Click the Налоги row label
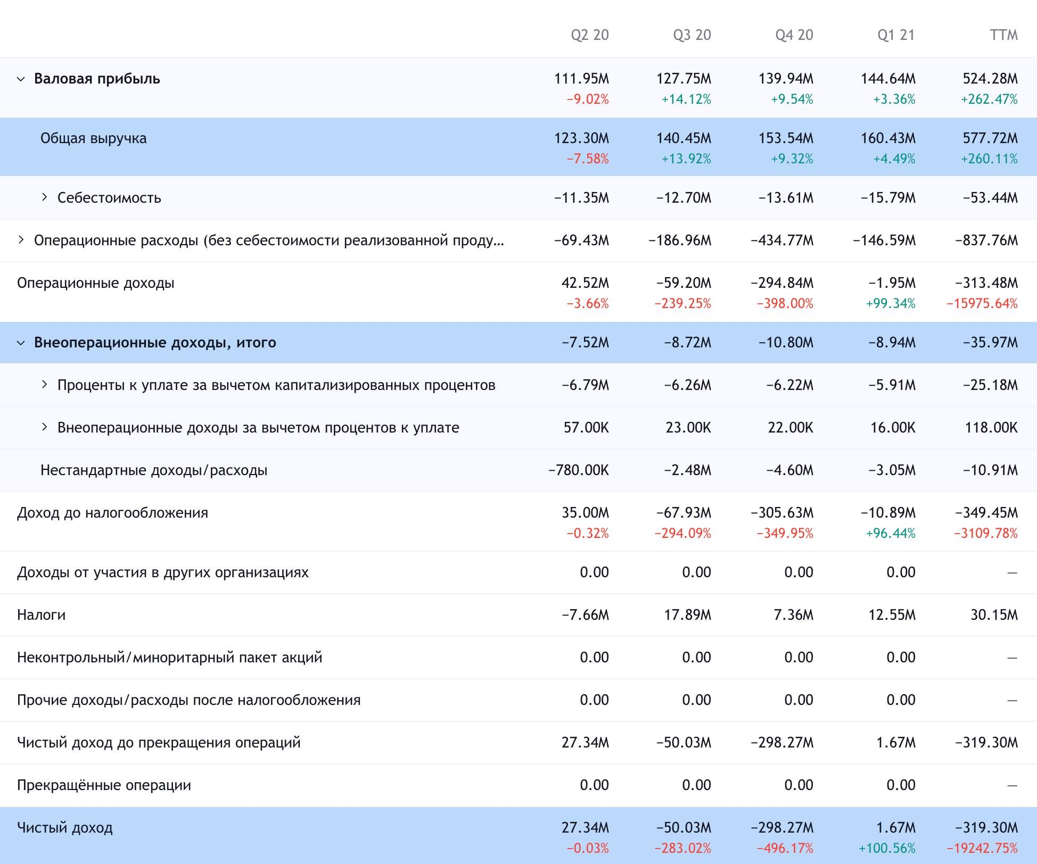The width and height of the screenshot is (1037, 864). click(42, 615)
